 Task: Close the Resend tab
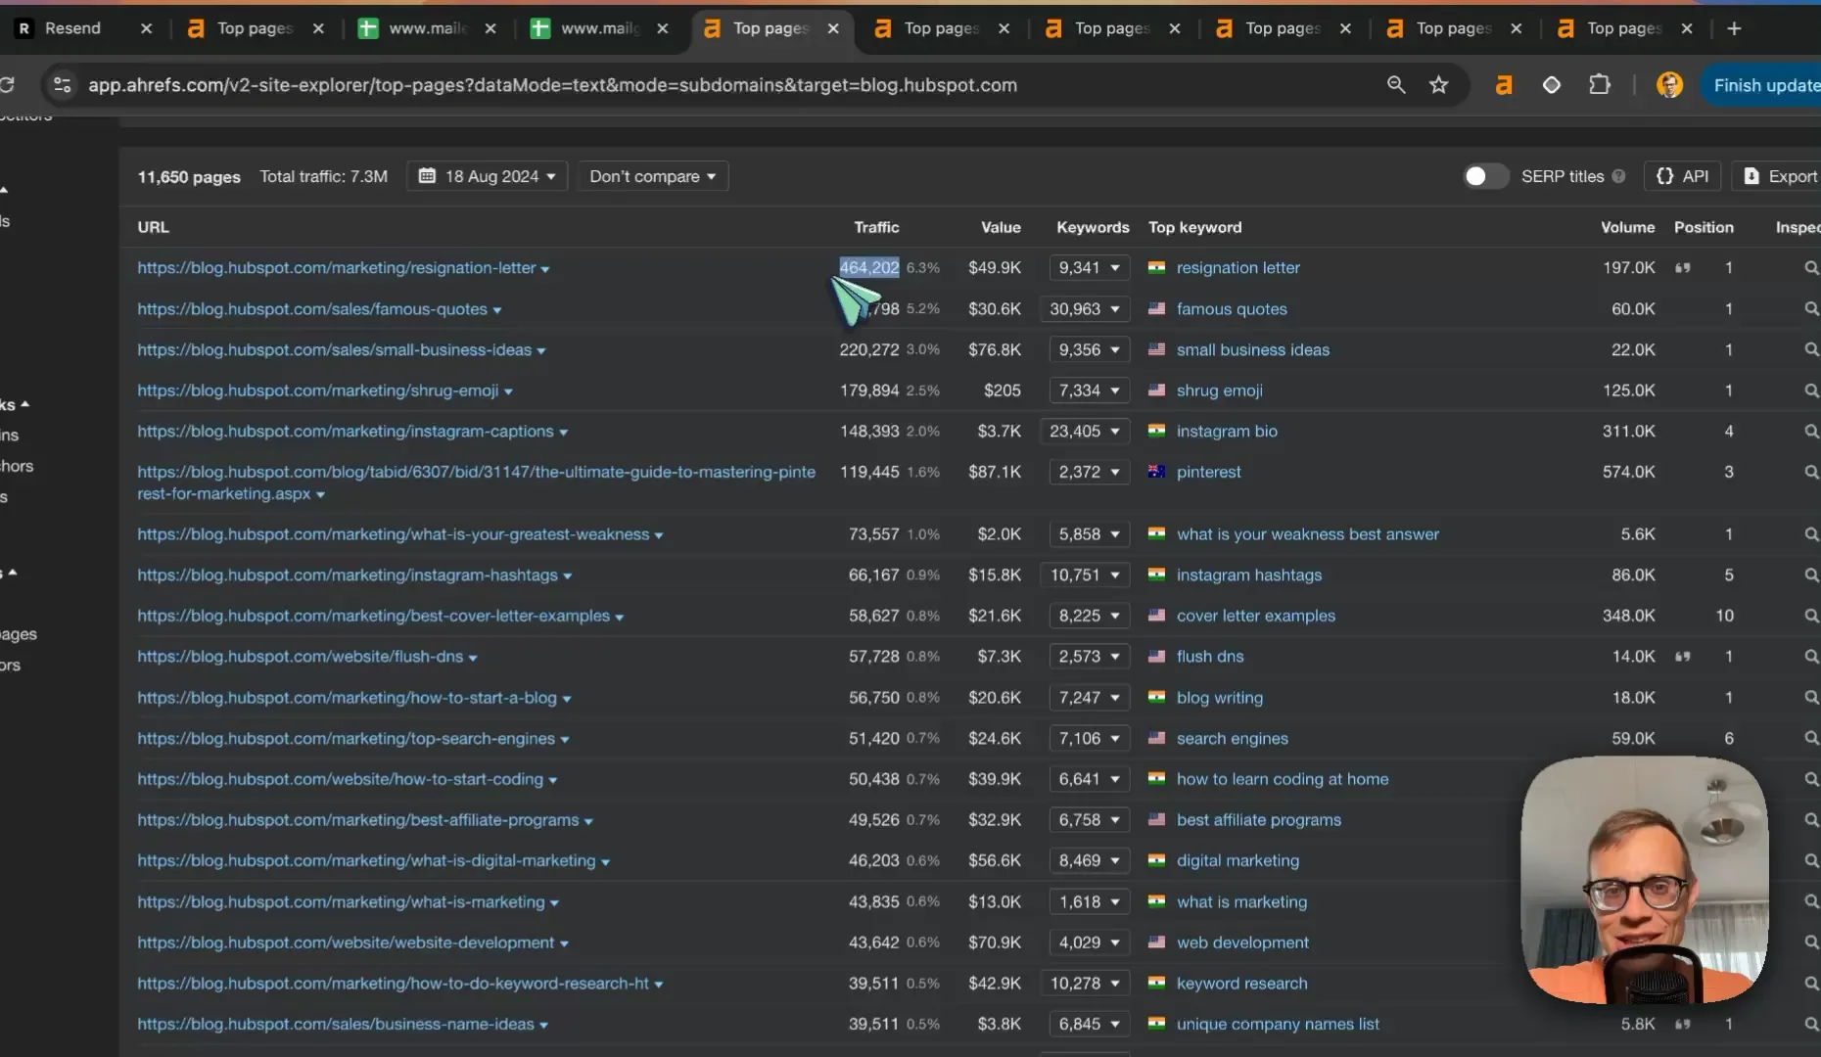click(x=146, y=28)
